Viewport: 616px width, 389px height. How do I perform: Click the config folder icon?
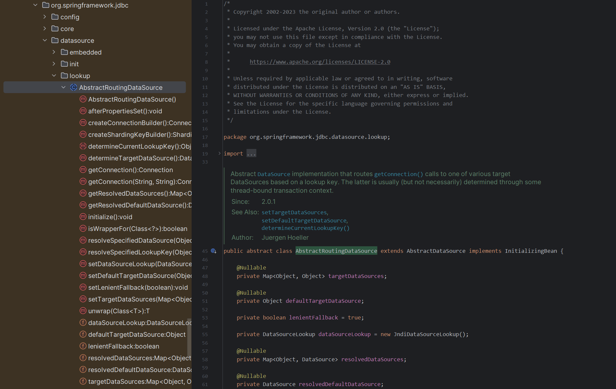tap(55, 17)
